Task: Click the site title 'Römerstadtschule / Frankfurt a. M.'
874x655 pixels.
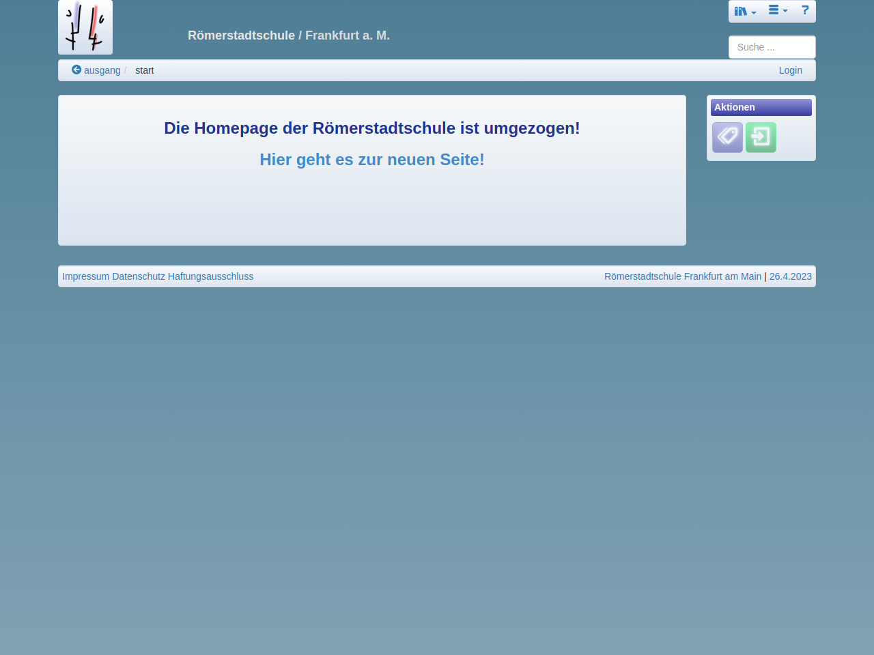Action: pos(289,35)
